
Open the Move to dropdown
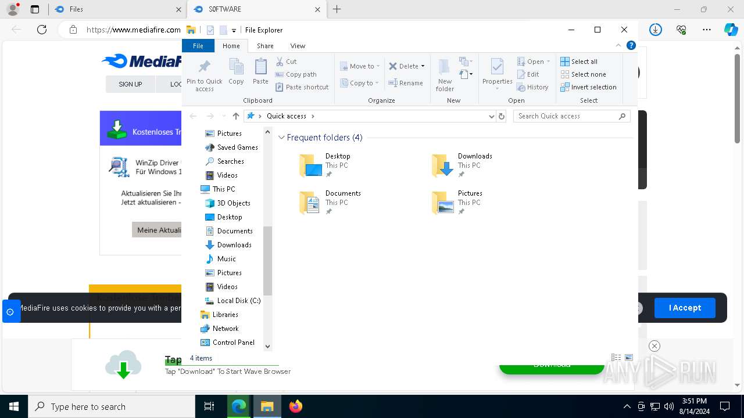360,66
